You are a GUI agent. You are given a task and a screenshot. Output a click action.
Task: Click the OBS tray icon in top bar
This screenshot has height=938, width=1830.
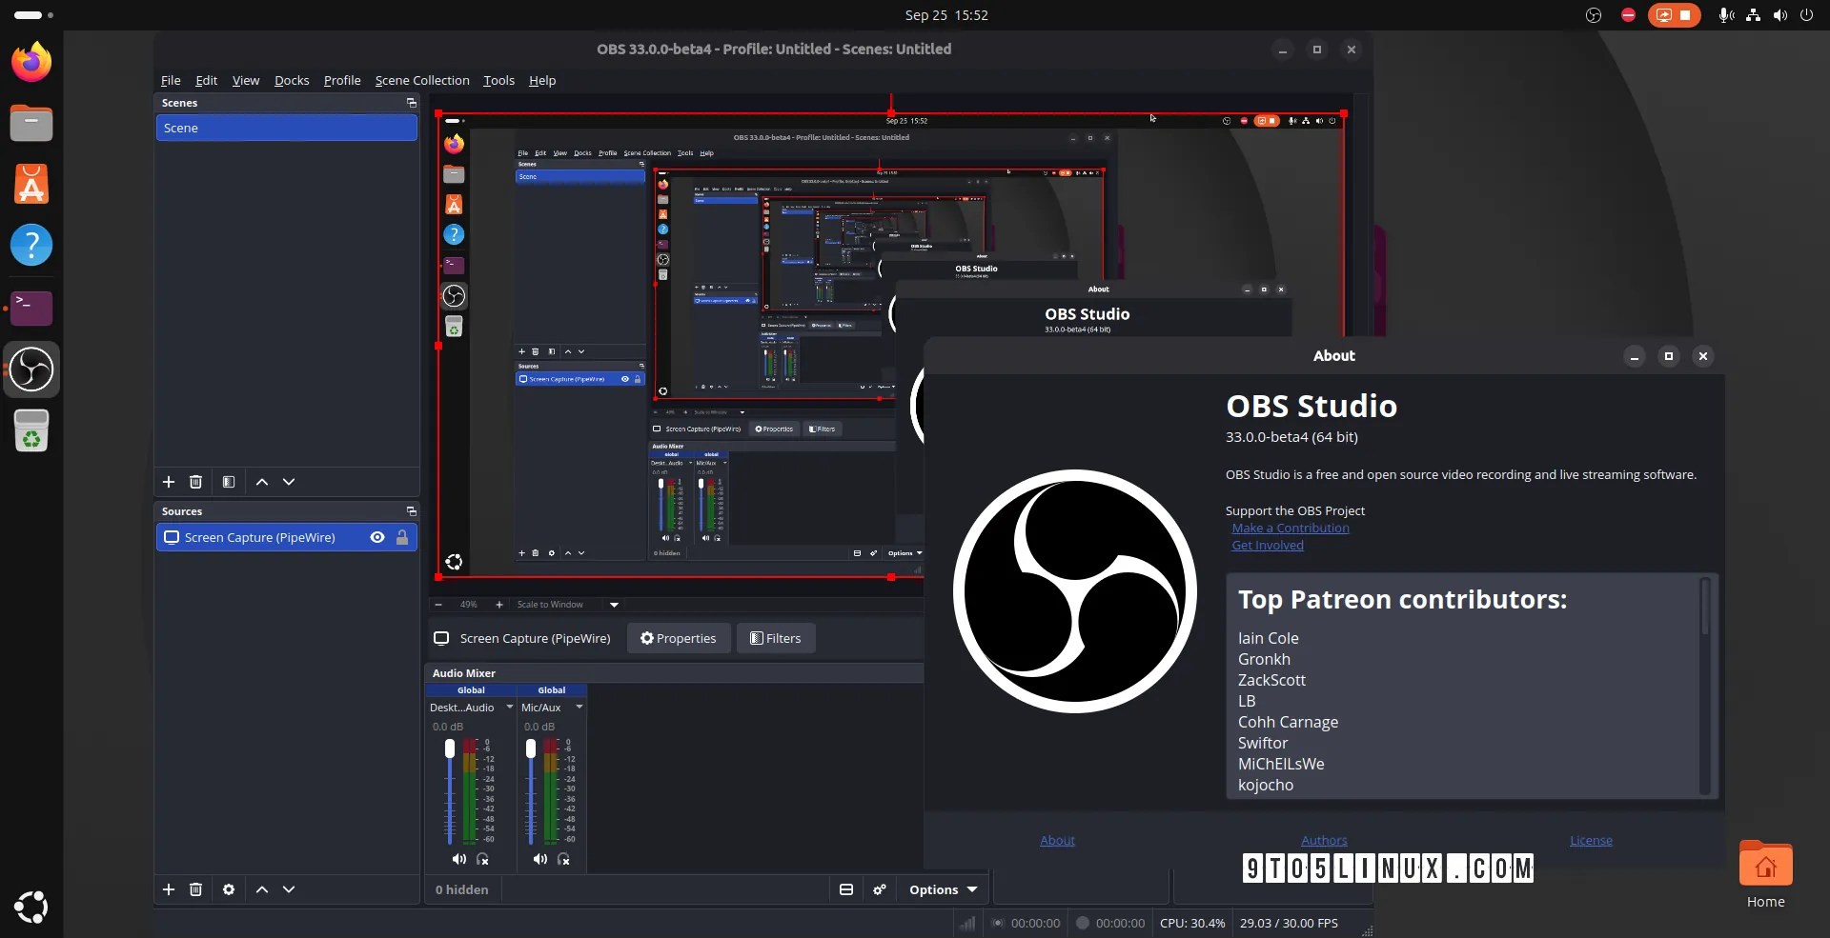[1593, 15]
